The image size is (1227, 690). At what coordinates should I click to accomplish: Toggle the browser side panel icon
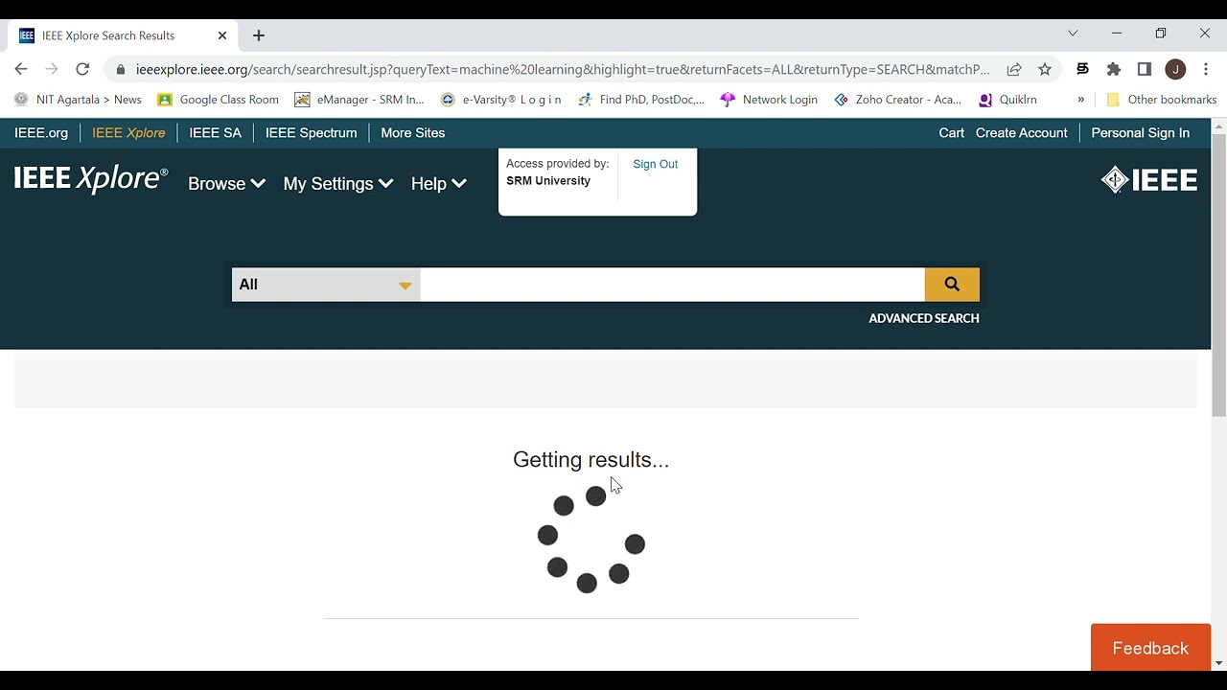click(1144, 69)
